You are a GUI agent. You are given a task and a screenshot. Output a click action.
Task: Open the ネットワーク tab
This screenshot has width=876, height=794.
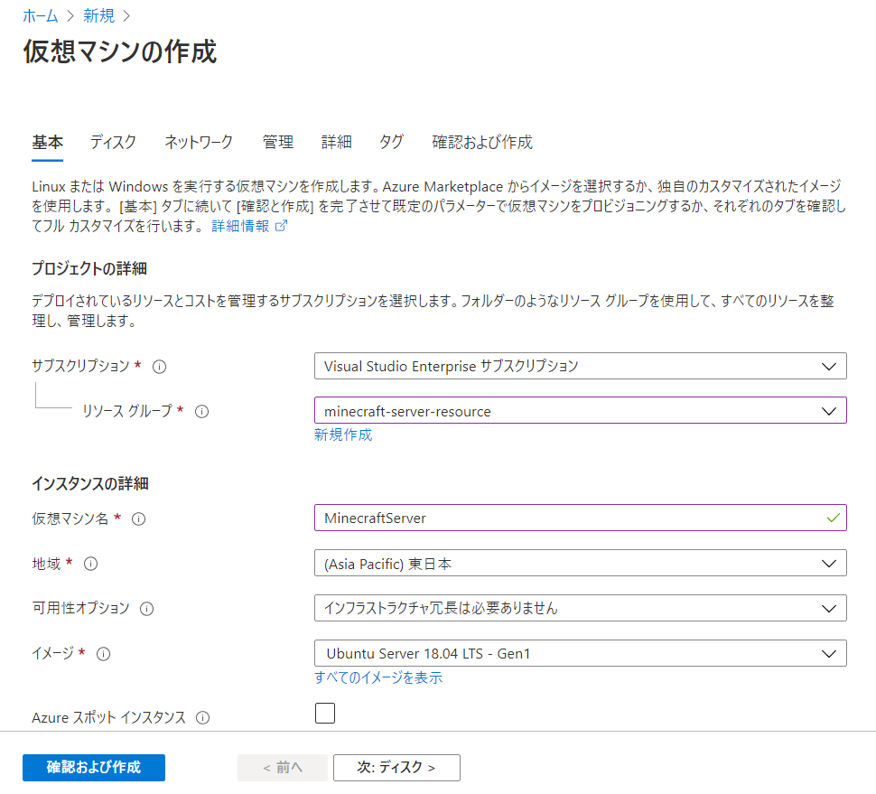[198, 142]
